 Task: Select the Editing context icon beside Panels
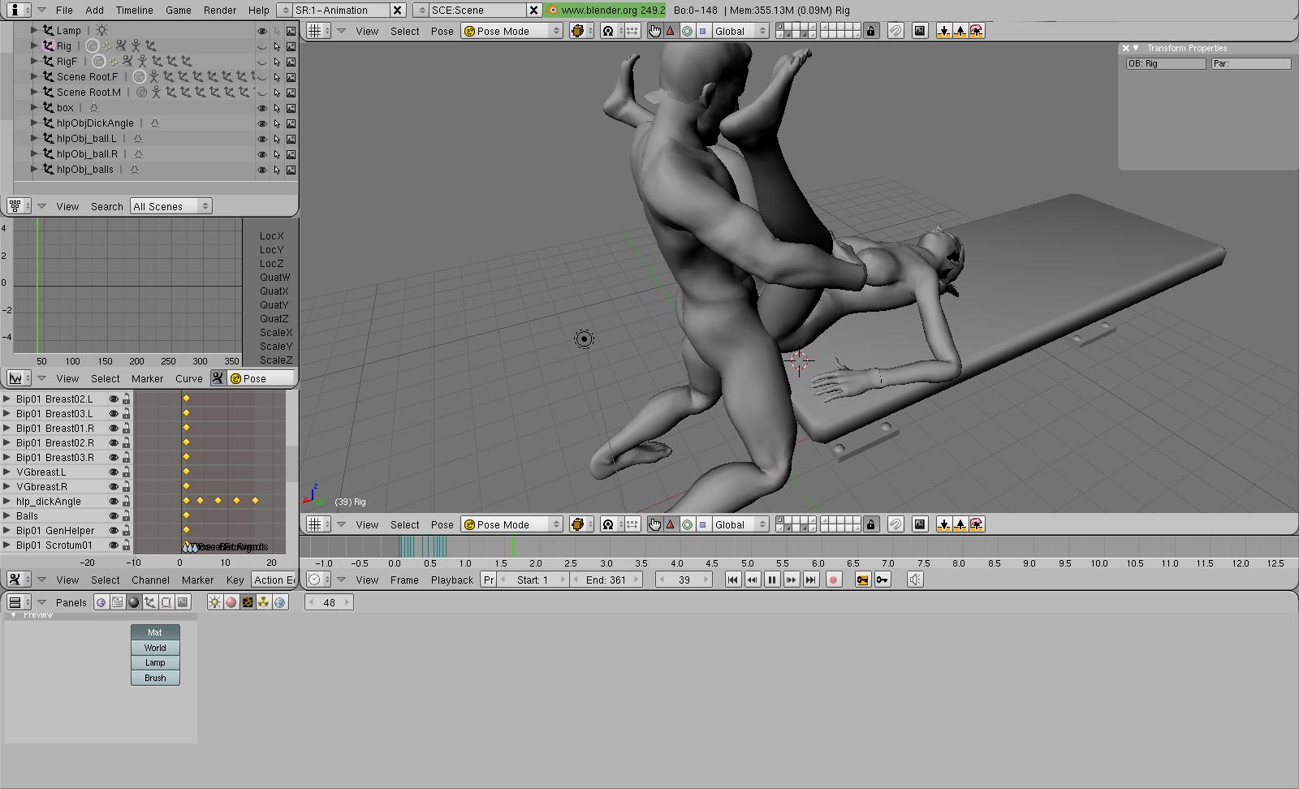click(166, 602)
